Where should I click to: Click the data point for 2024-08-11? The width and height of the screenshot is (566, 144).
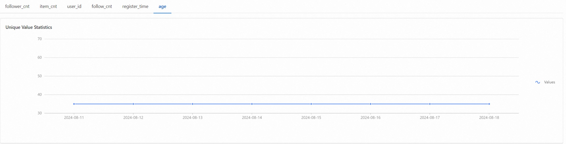(74, 104)
